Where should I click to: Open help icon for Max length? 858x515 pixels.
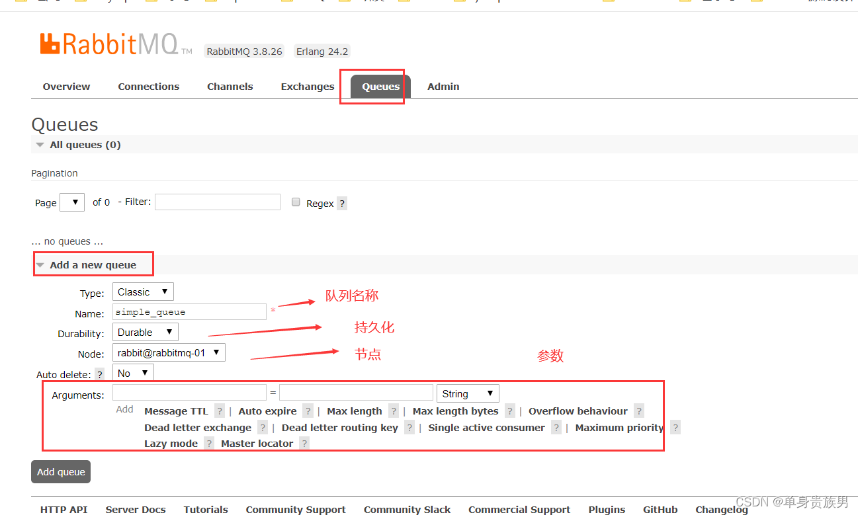pyautogui.click(x=394, y=411)
